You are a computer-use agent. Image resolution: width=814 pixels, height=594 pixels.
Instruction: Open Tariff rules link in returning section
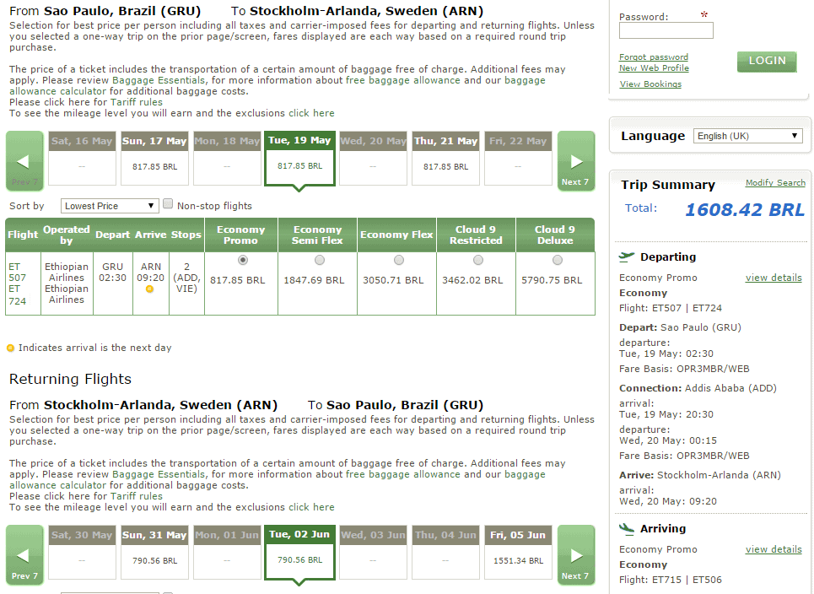[x=137, y=496]
